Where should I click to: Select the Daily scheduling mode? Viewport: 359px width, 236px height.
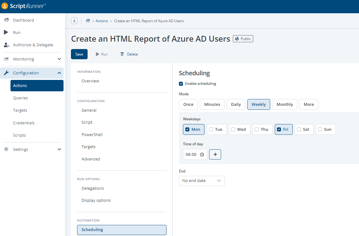coord(236,104)
